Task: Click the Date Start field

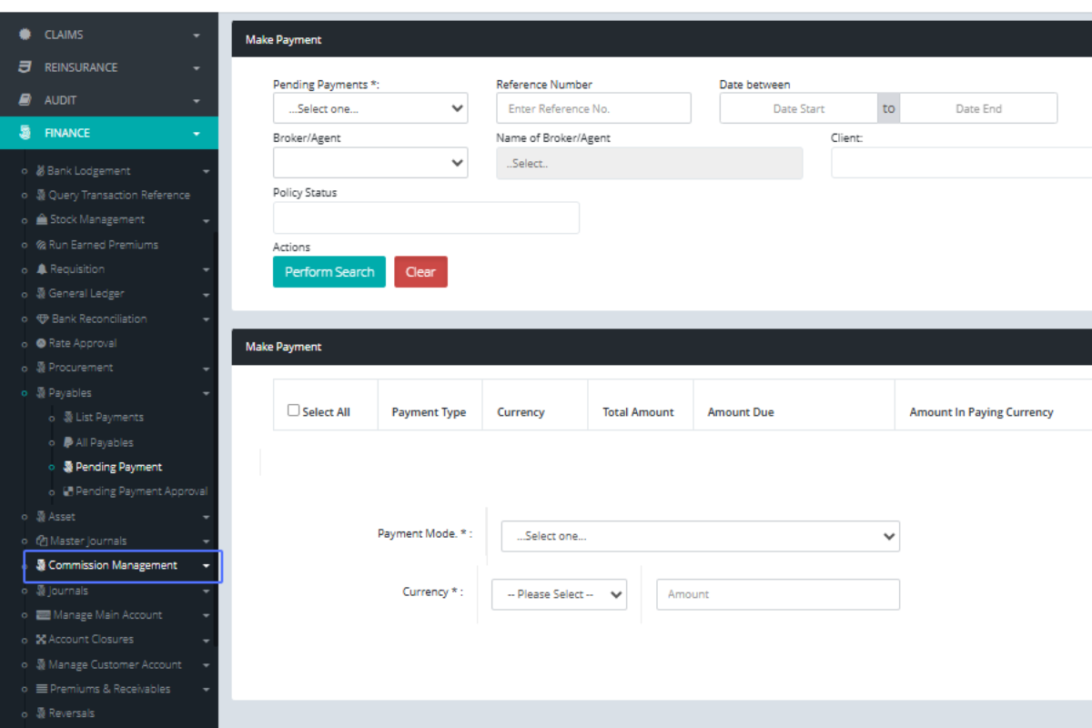Action: tap(798, 108)
